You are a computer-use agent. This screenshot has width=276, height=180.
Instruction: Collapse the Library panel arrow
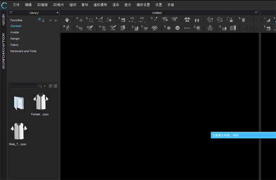point(57,13)
